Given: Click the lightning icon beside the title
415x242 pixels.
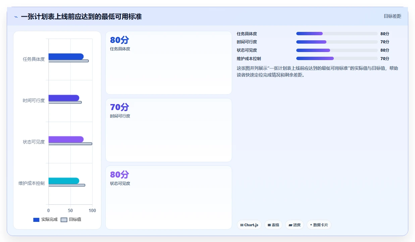Looking at the screenshot, I should click(x=16, y=17).
